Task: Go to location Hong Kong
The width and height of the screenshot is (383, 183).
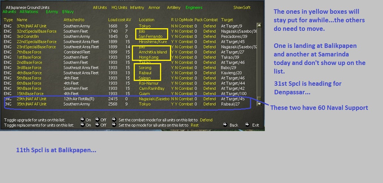Action: coord(149,57)
